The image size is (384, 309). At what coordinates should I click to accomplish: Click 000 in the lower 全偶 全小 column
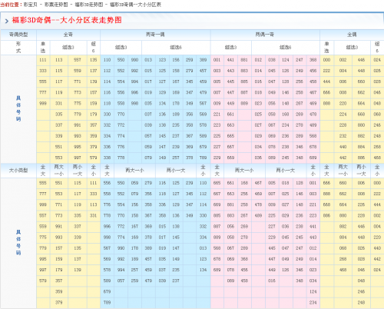coord(377,183)
